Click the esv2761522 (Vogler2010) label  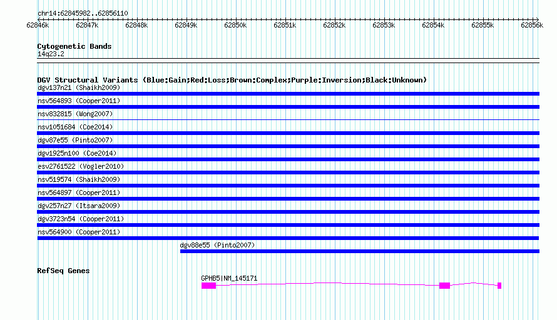tap(81, 166)
